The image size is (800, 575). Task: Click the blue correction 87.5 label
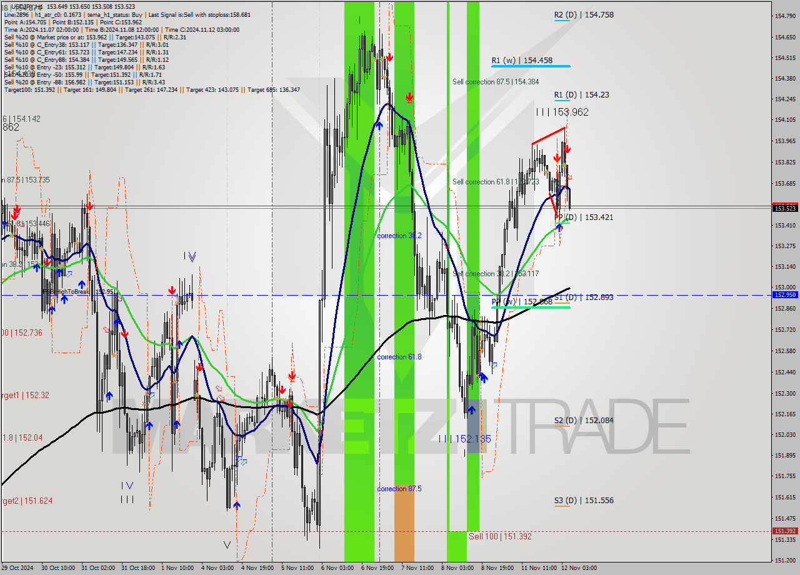click(399, 489)
